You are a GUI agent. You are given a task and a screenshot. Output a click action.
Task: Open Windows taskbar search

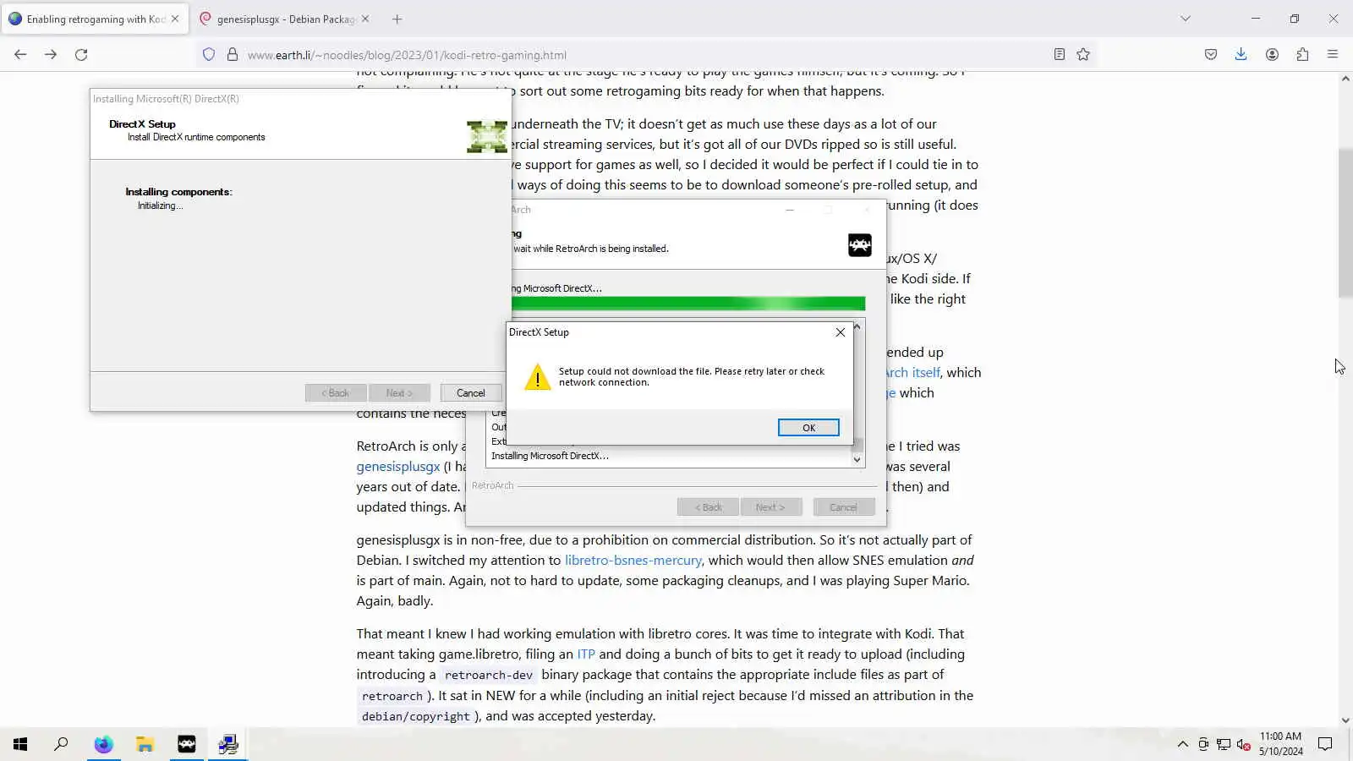pyautogui.click(x=61, y=744)
